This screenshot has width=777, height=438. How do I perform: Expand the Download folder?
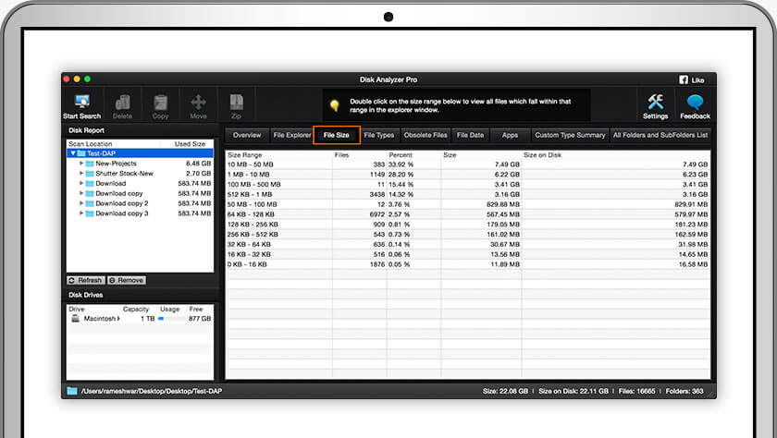click(81, 183)
